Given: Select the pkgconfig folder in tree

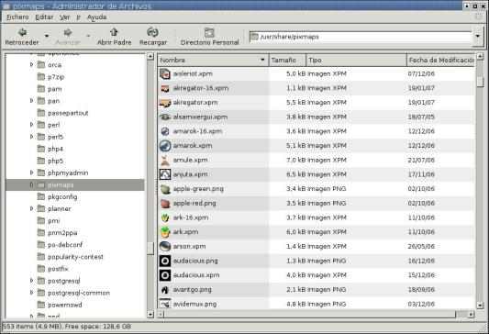Looking at the screenshot, I should coord(62,196).
